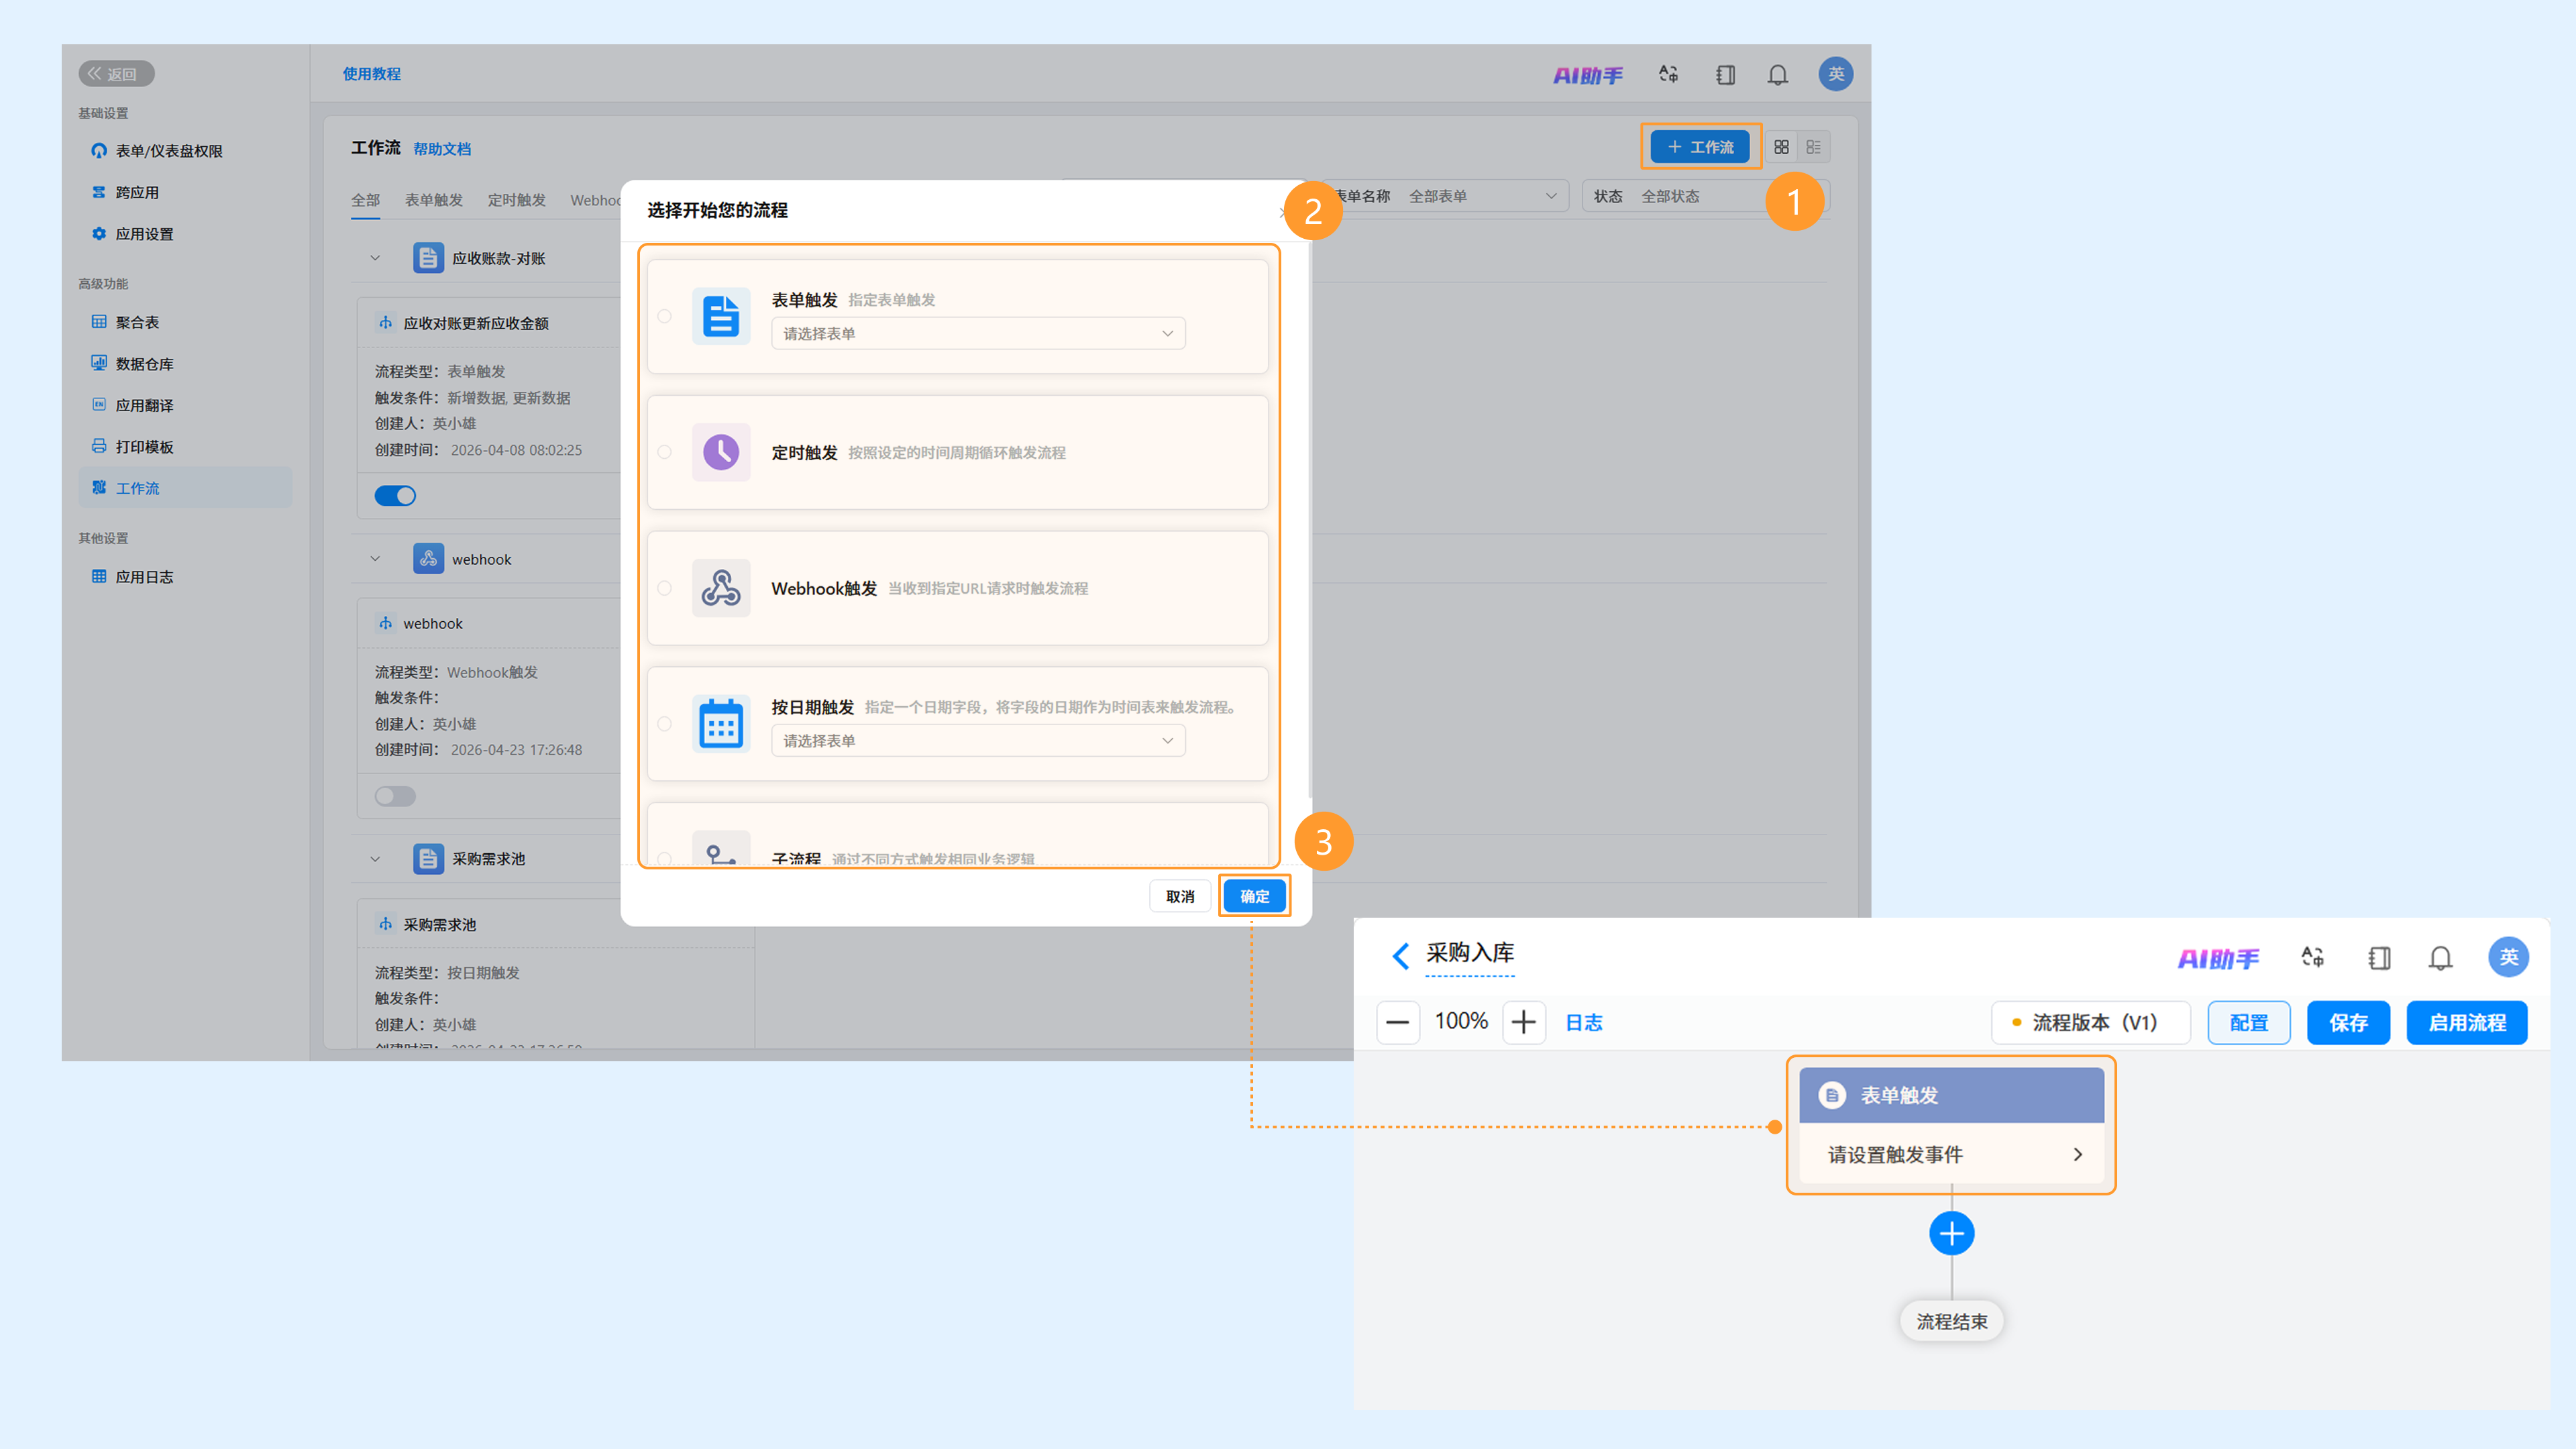Click flow icon beside 应收对账更新应收金额
Screen dimensions: 2576x1449
pos(385,323)
